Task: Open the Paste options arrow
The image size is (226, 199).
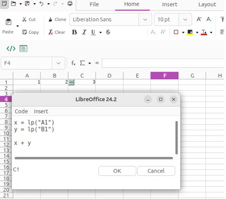Action: point(18,26)
